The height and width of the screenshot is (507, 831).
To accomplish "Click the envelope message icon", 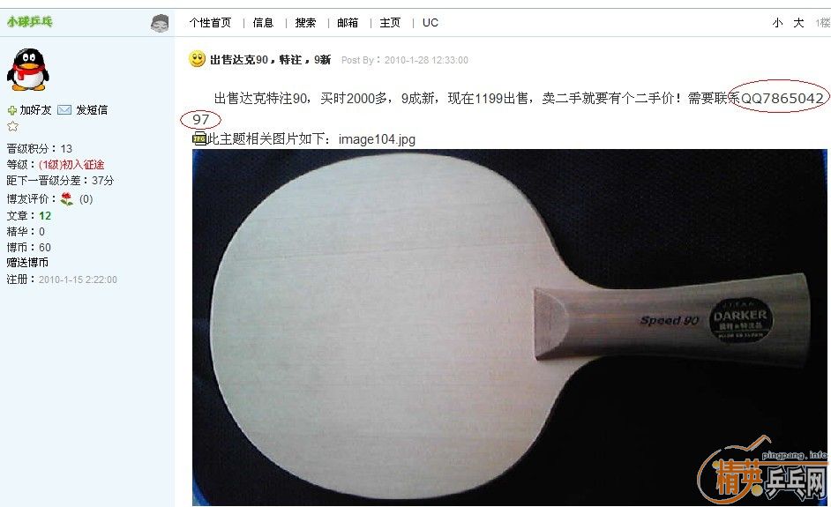I will pyautogui.click(x=64, y=109).
